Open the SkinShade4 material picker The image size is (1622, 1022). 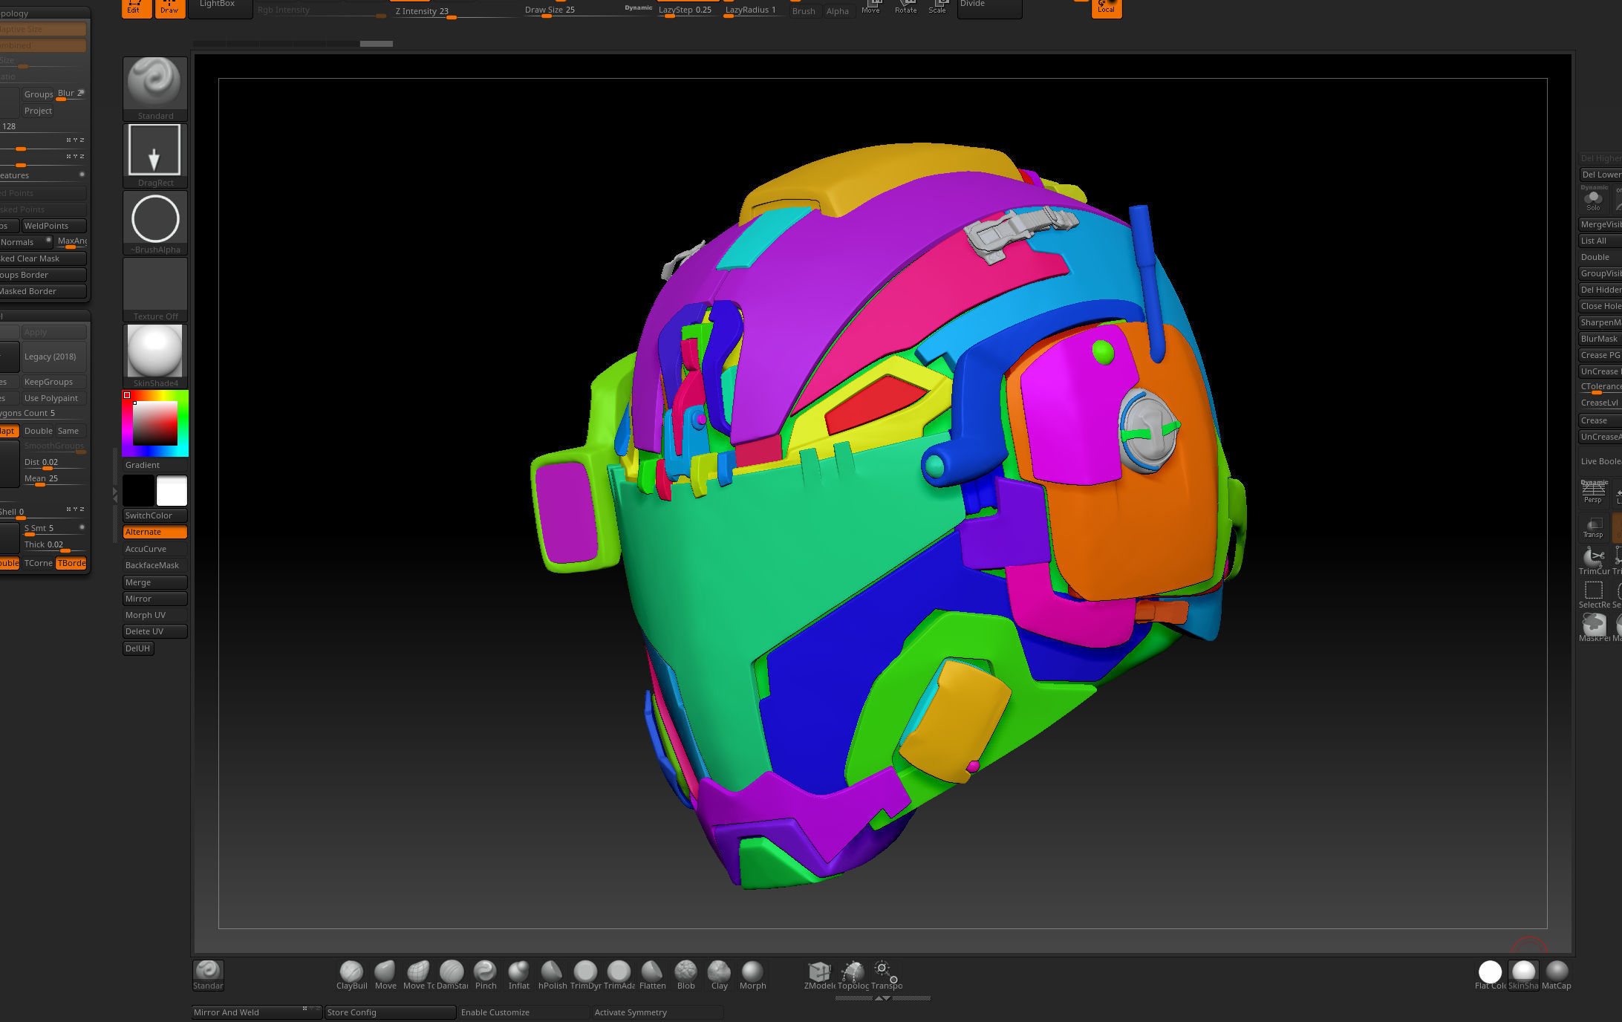pos(155,351)
